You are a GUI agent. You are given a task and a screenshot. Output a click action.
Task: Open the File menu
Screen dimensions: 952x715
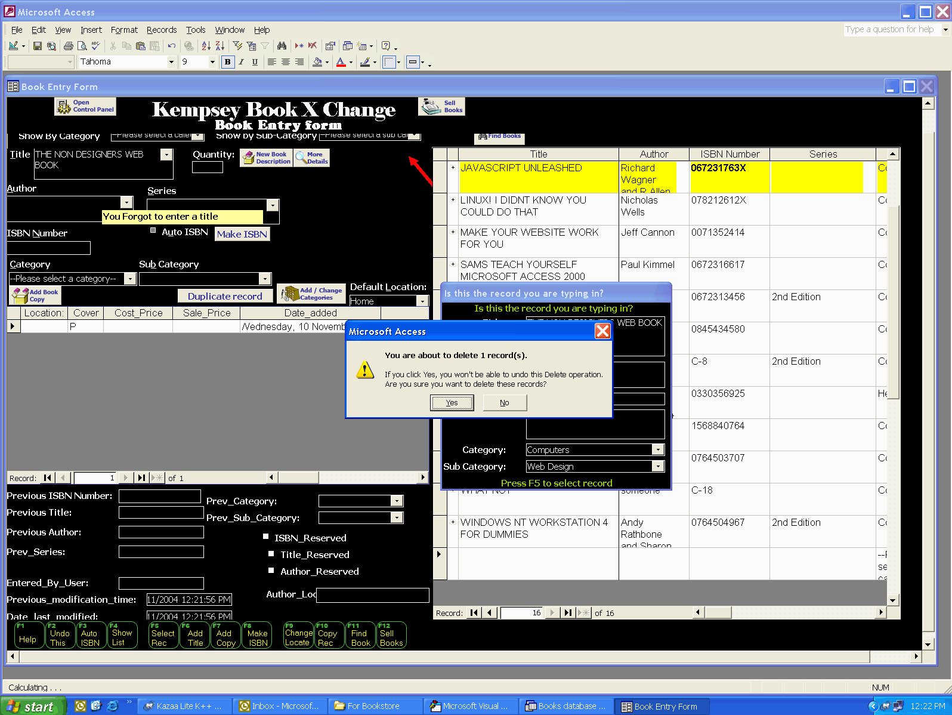[17, 30]
